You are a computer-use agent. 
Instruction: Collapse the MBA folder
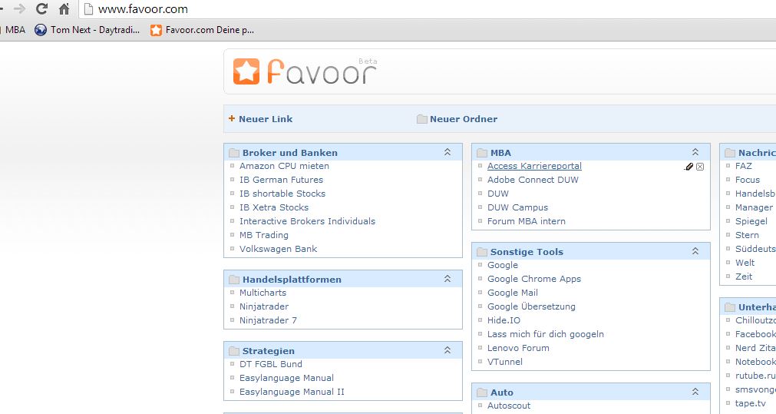tap(695, 152)
